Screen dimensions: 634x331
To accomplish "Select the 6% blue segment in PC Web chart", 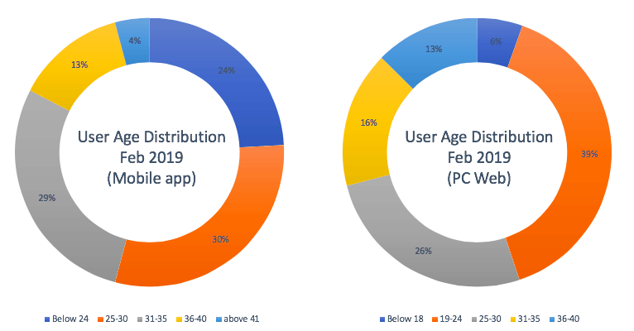I will click(x=497, y=40).
